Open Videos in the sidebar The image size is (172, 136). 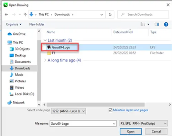coord(17,88)
